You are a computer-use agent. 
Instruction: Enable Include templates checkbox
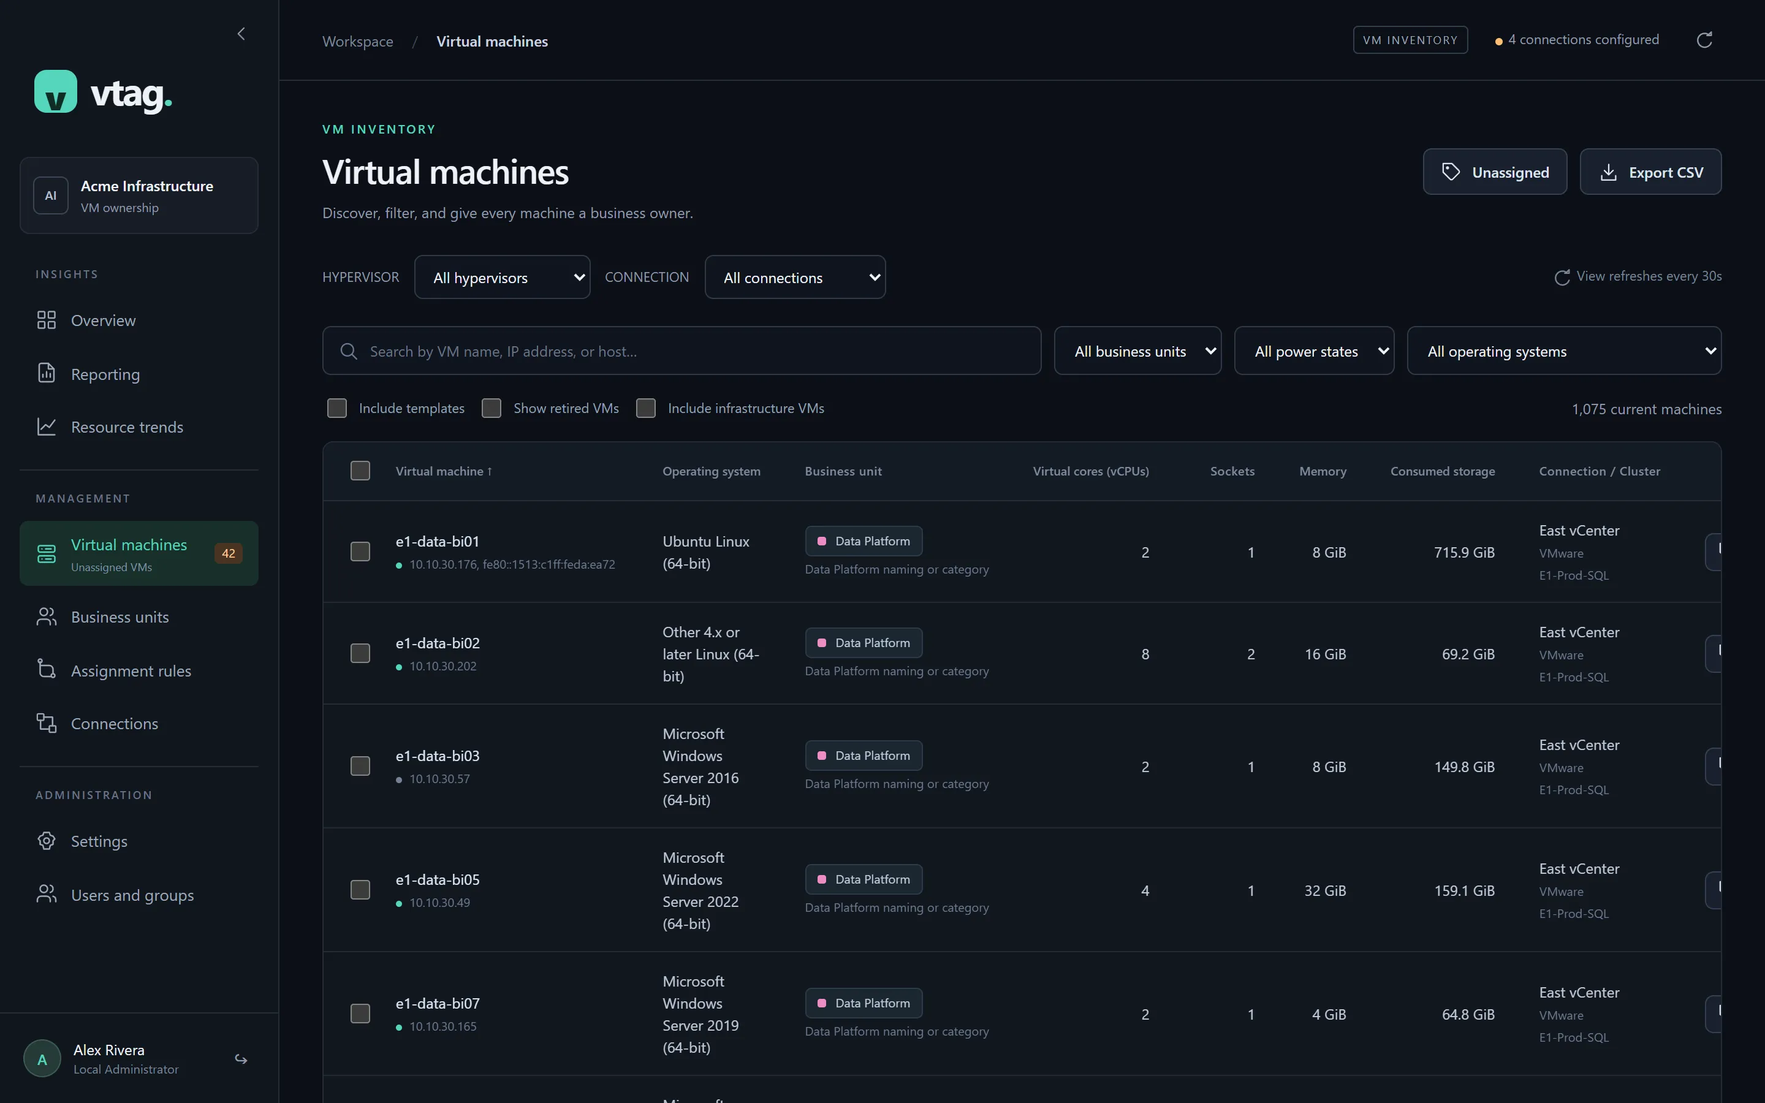pos(337,409)
